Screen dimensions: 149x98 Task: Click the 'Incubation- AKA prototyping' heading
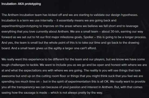point(21,4)
